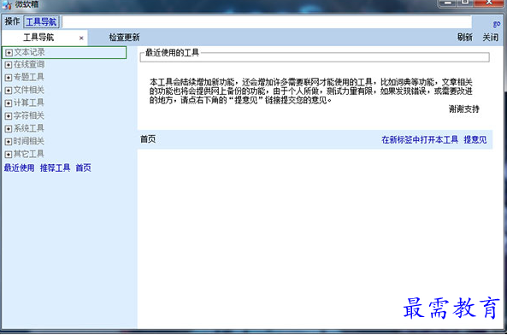
Task: Select the 其它工具 category label
Action: pos(29,154)
